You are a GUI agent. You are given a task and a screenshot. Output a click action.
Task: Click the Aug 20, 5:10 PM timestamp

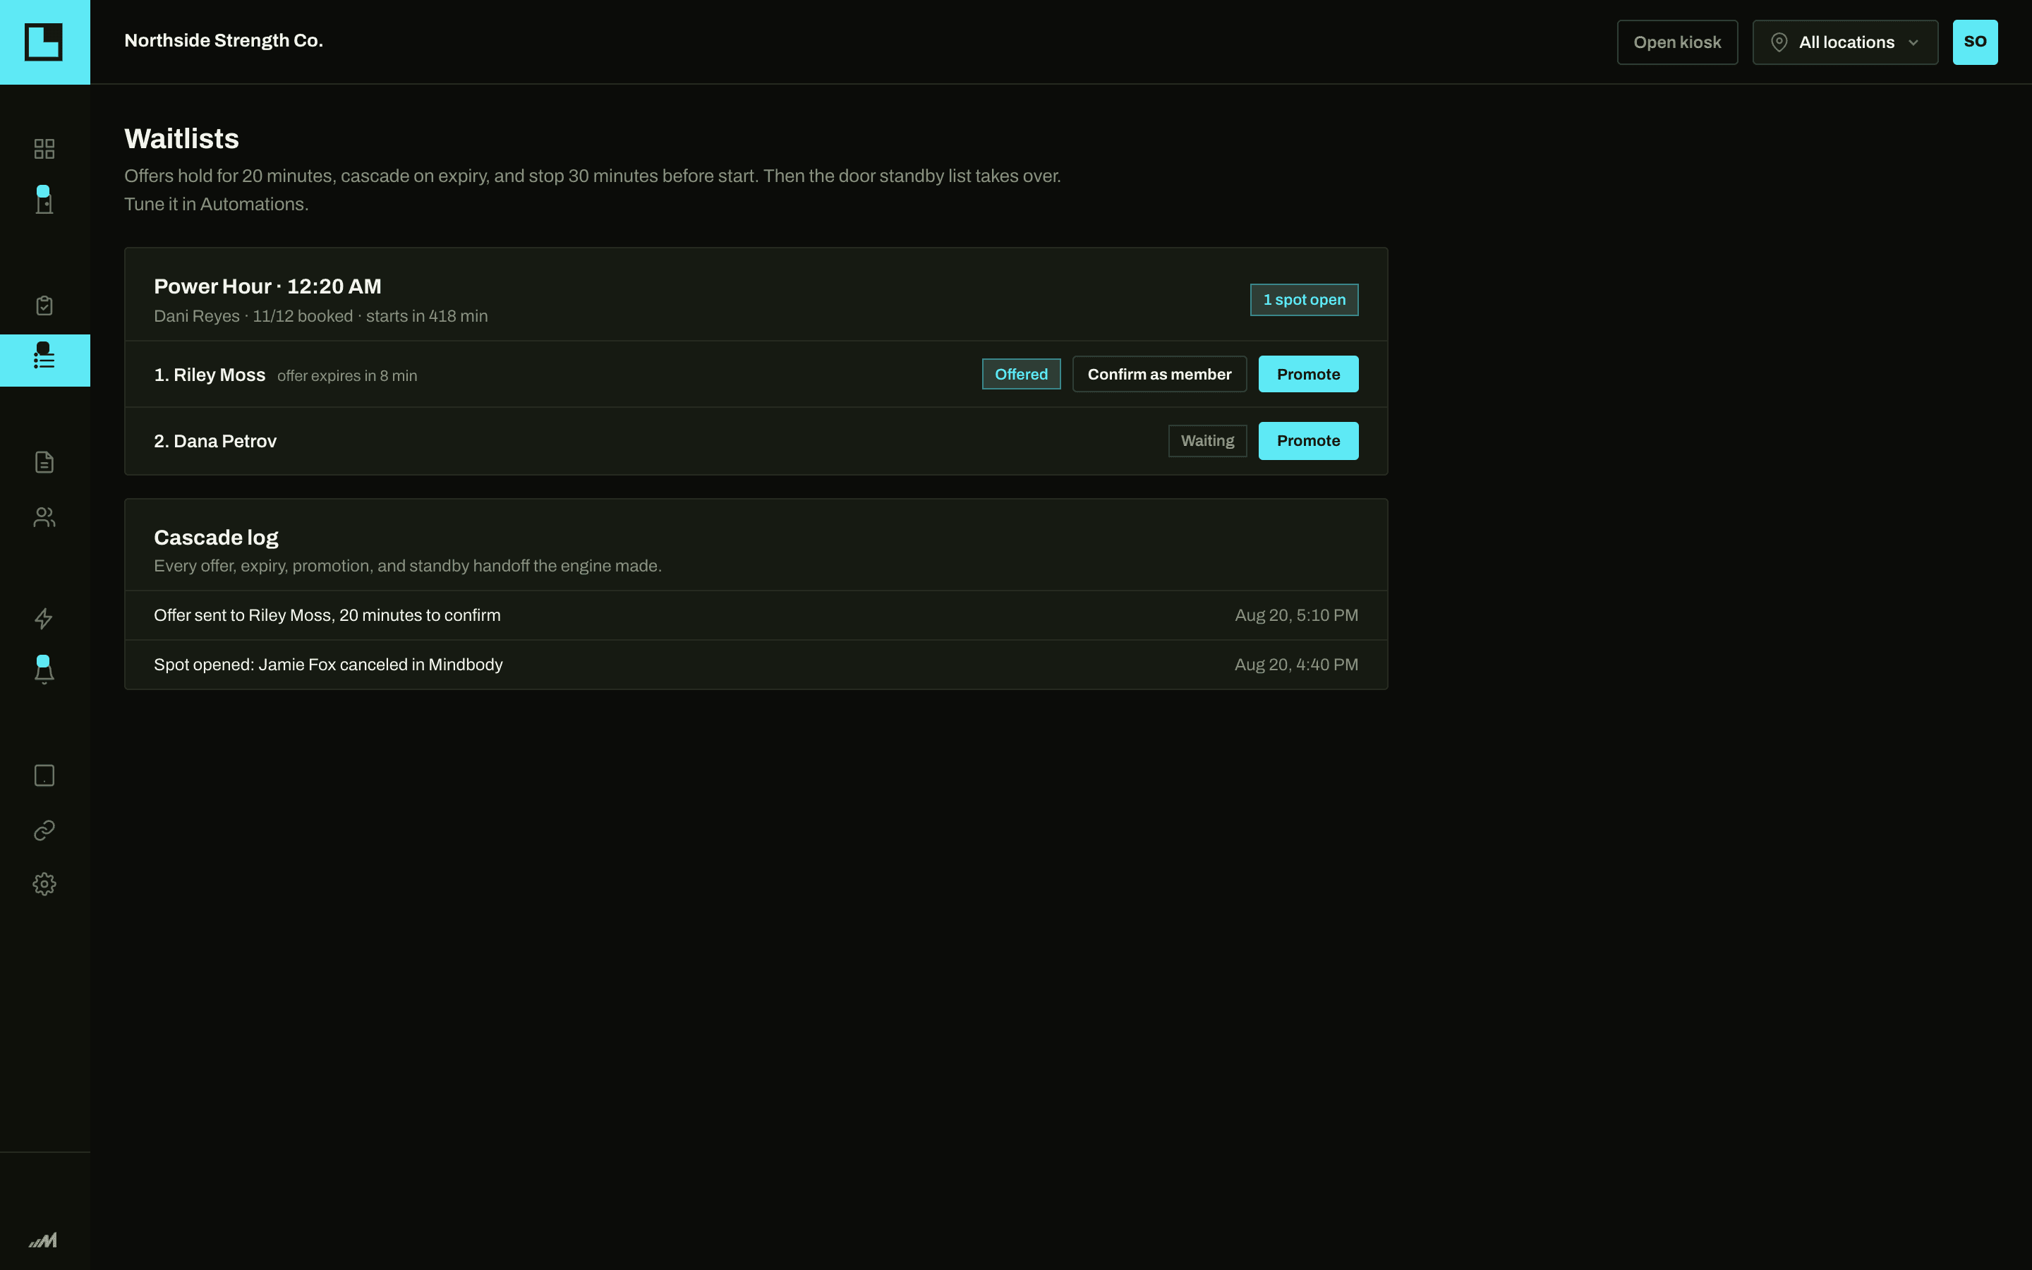(x=1295, y=615)
